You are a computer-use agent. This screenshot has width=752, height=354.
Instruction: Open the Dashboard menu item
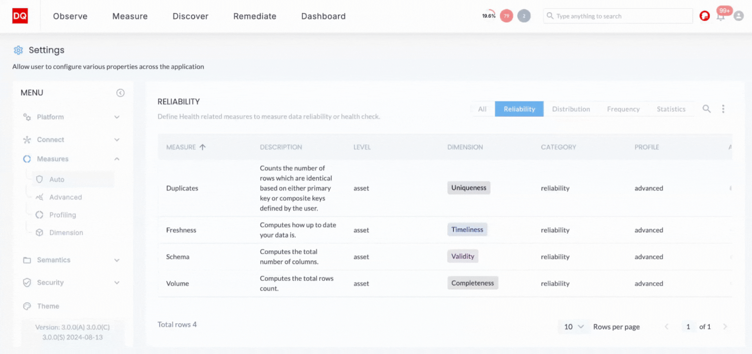point(323,16)
